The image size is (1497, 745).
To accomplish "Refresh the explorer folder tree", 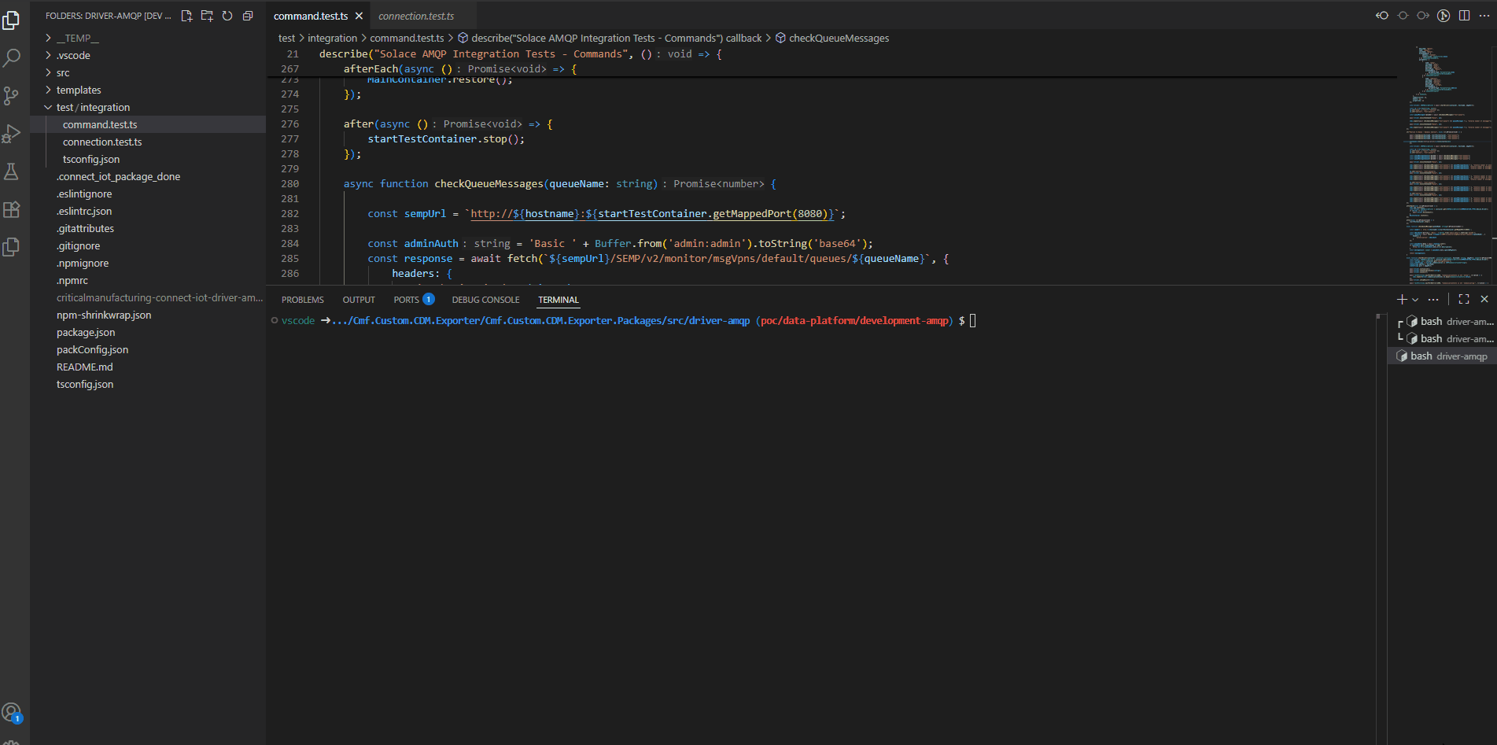I will [227, 16].
